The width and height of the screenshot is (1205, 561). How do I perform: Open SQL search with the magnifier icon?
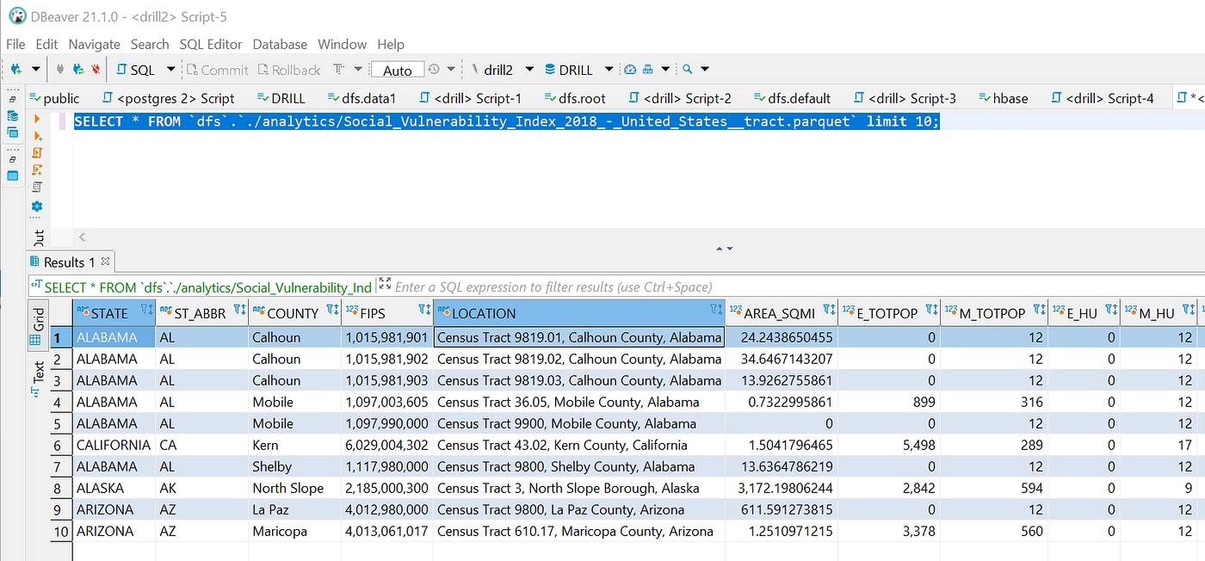coord(687,69)
